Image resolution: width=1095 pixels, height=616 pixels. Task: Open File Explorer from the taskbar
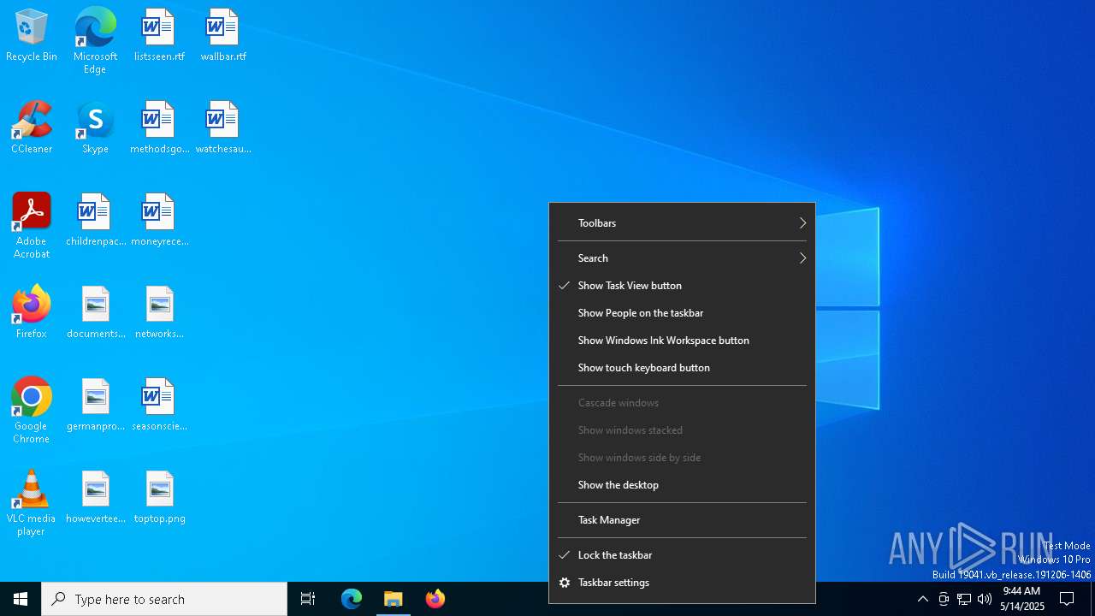pos(394,599)
